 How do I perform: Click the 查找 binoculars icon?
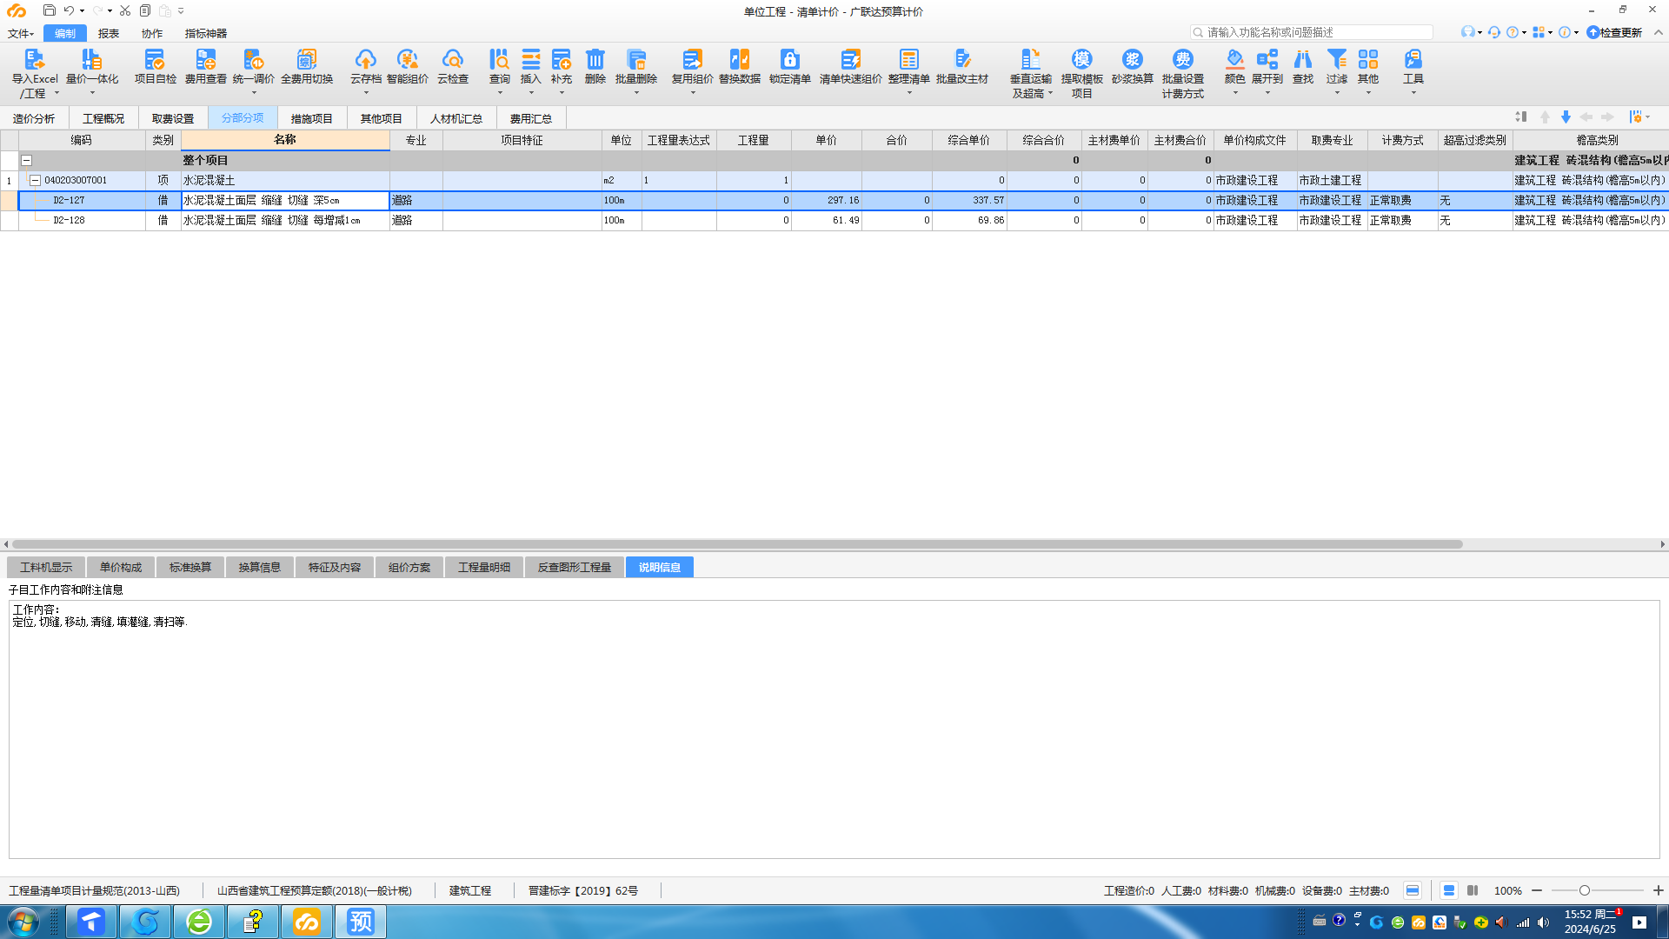point(1302,59)
